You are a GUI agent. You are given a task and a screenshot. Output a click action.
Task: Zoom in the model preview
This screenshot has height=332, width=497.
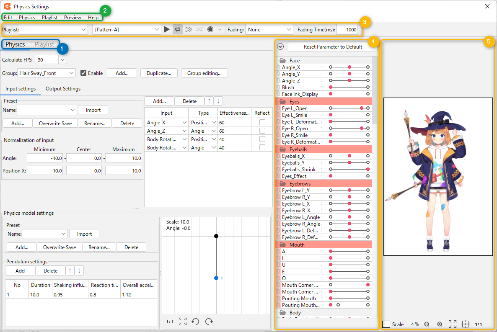tap(440, 324)
